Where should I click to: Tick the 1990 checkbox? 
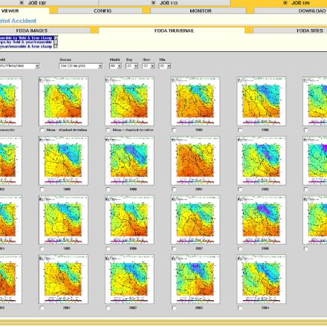tap(108, 190)
